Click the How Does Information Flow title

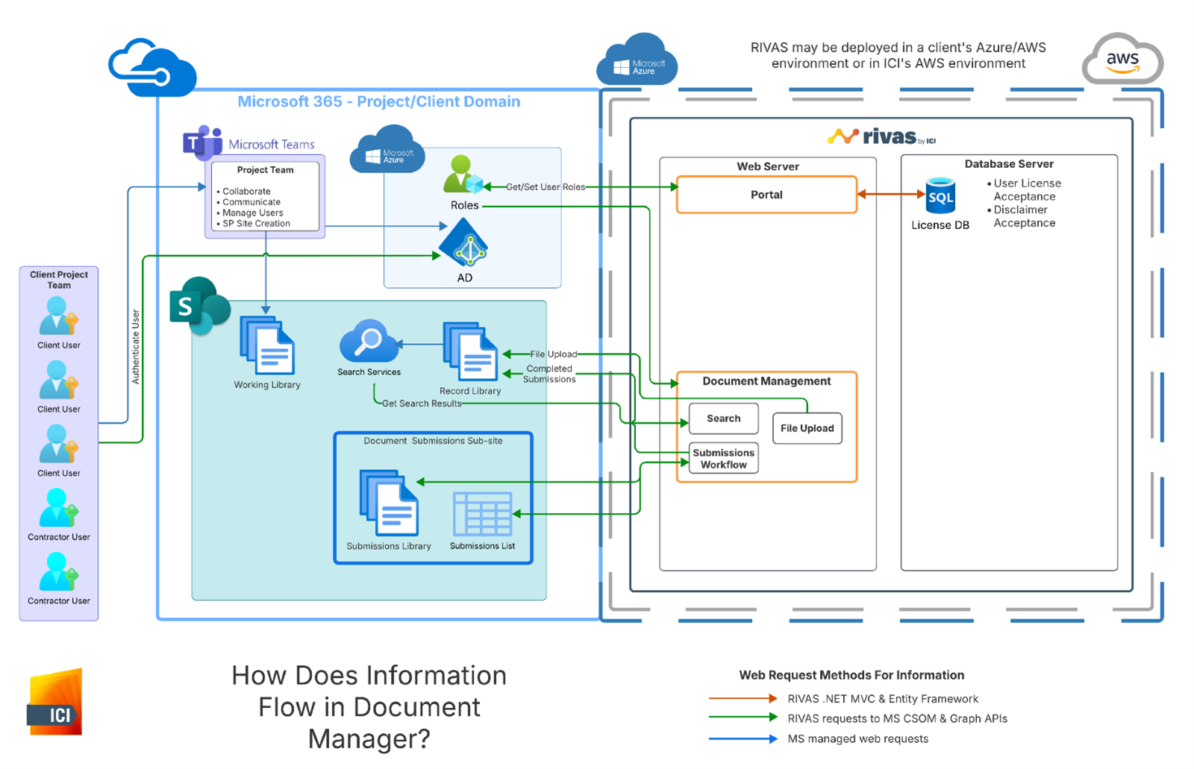pos(369,706)
